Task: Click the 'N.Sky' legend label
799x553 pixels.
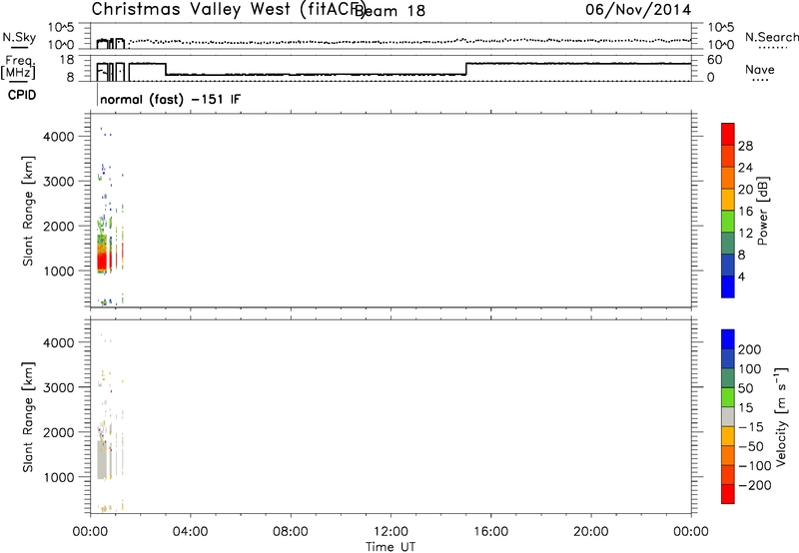Action: pos(19,37)
